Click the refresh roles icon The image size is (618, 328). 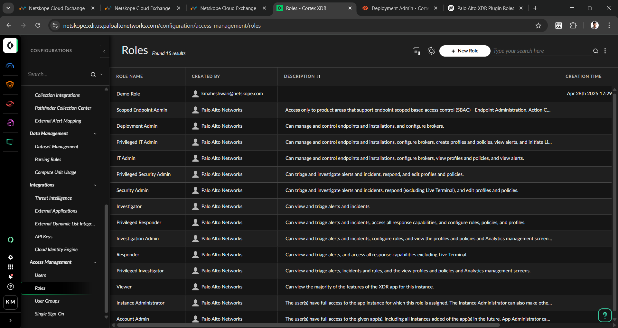[431, 51]
